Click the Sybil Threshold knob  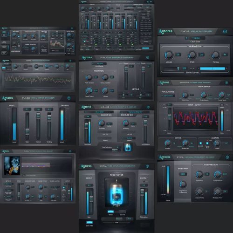point(199,174)
